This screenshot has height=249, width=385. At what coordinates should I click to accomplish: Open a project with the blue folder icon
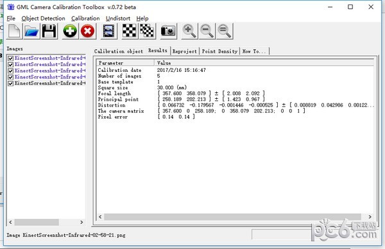coord(31,31)
